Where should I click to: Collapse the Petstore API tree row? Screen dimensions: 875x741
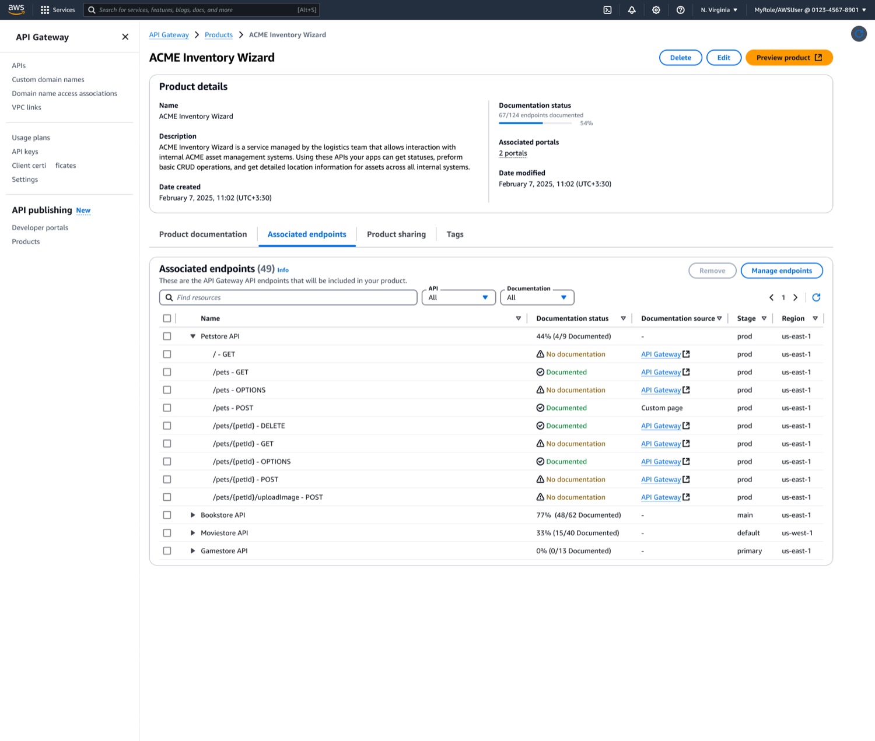click(192, 336)
